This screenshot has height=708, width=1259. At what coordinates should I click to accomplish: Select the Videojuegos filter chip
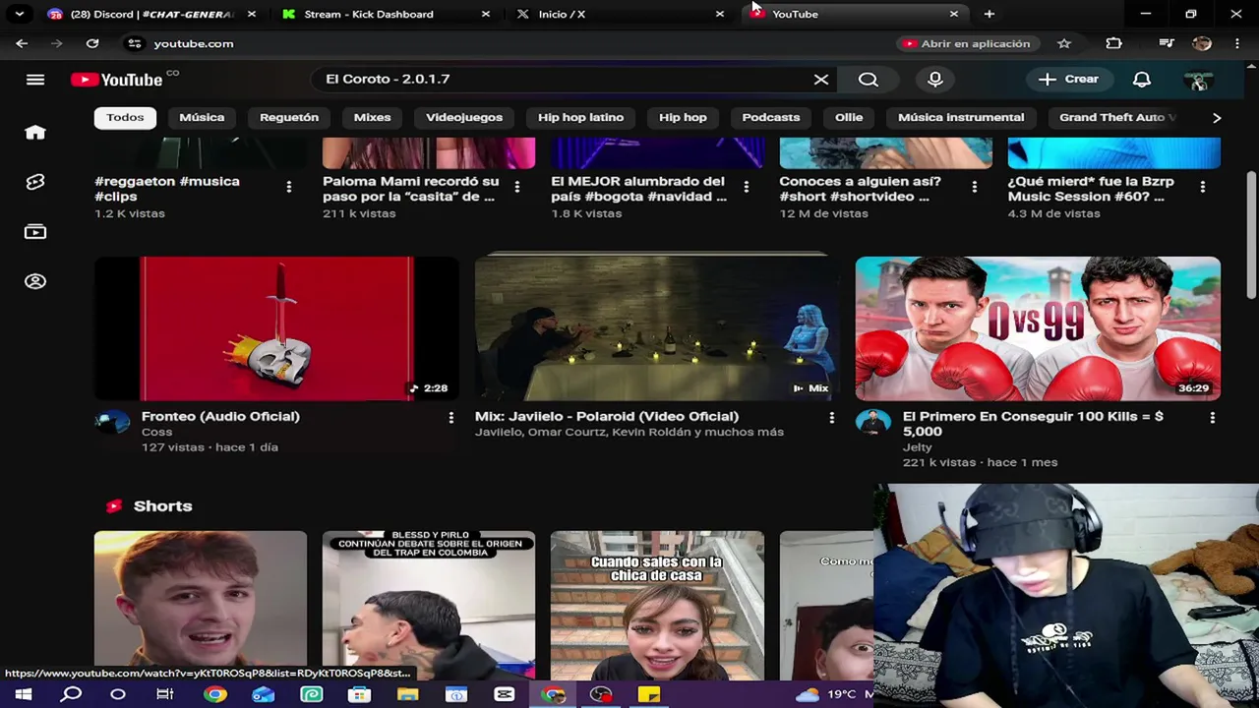tap(464, 117)
